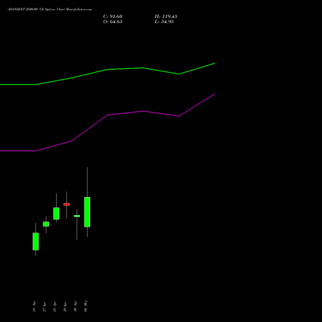Screen dimensions: 322x322
Task: Click the small red candlestick body
Action: (66, 204)
